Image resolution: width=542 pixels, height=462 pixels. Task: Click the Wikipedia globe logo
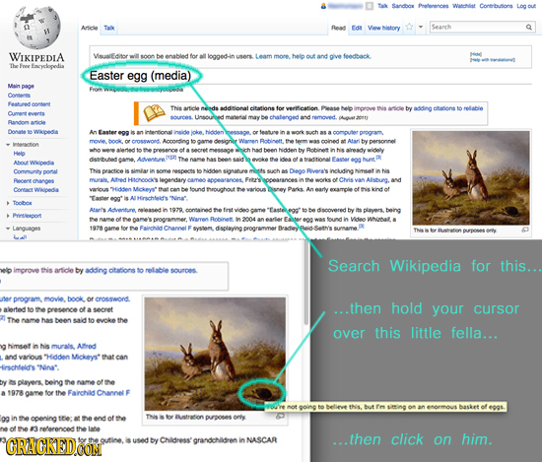click(x=35, y=29)
